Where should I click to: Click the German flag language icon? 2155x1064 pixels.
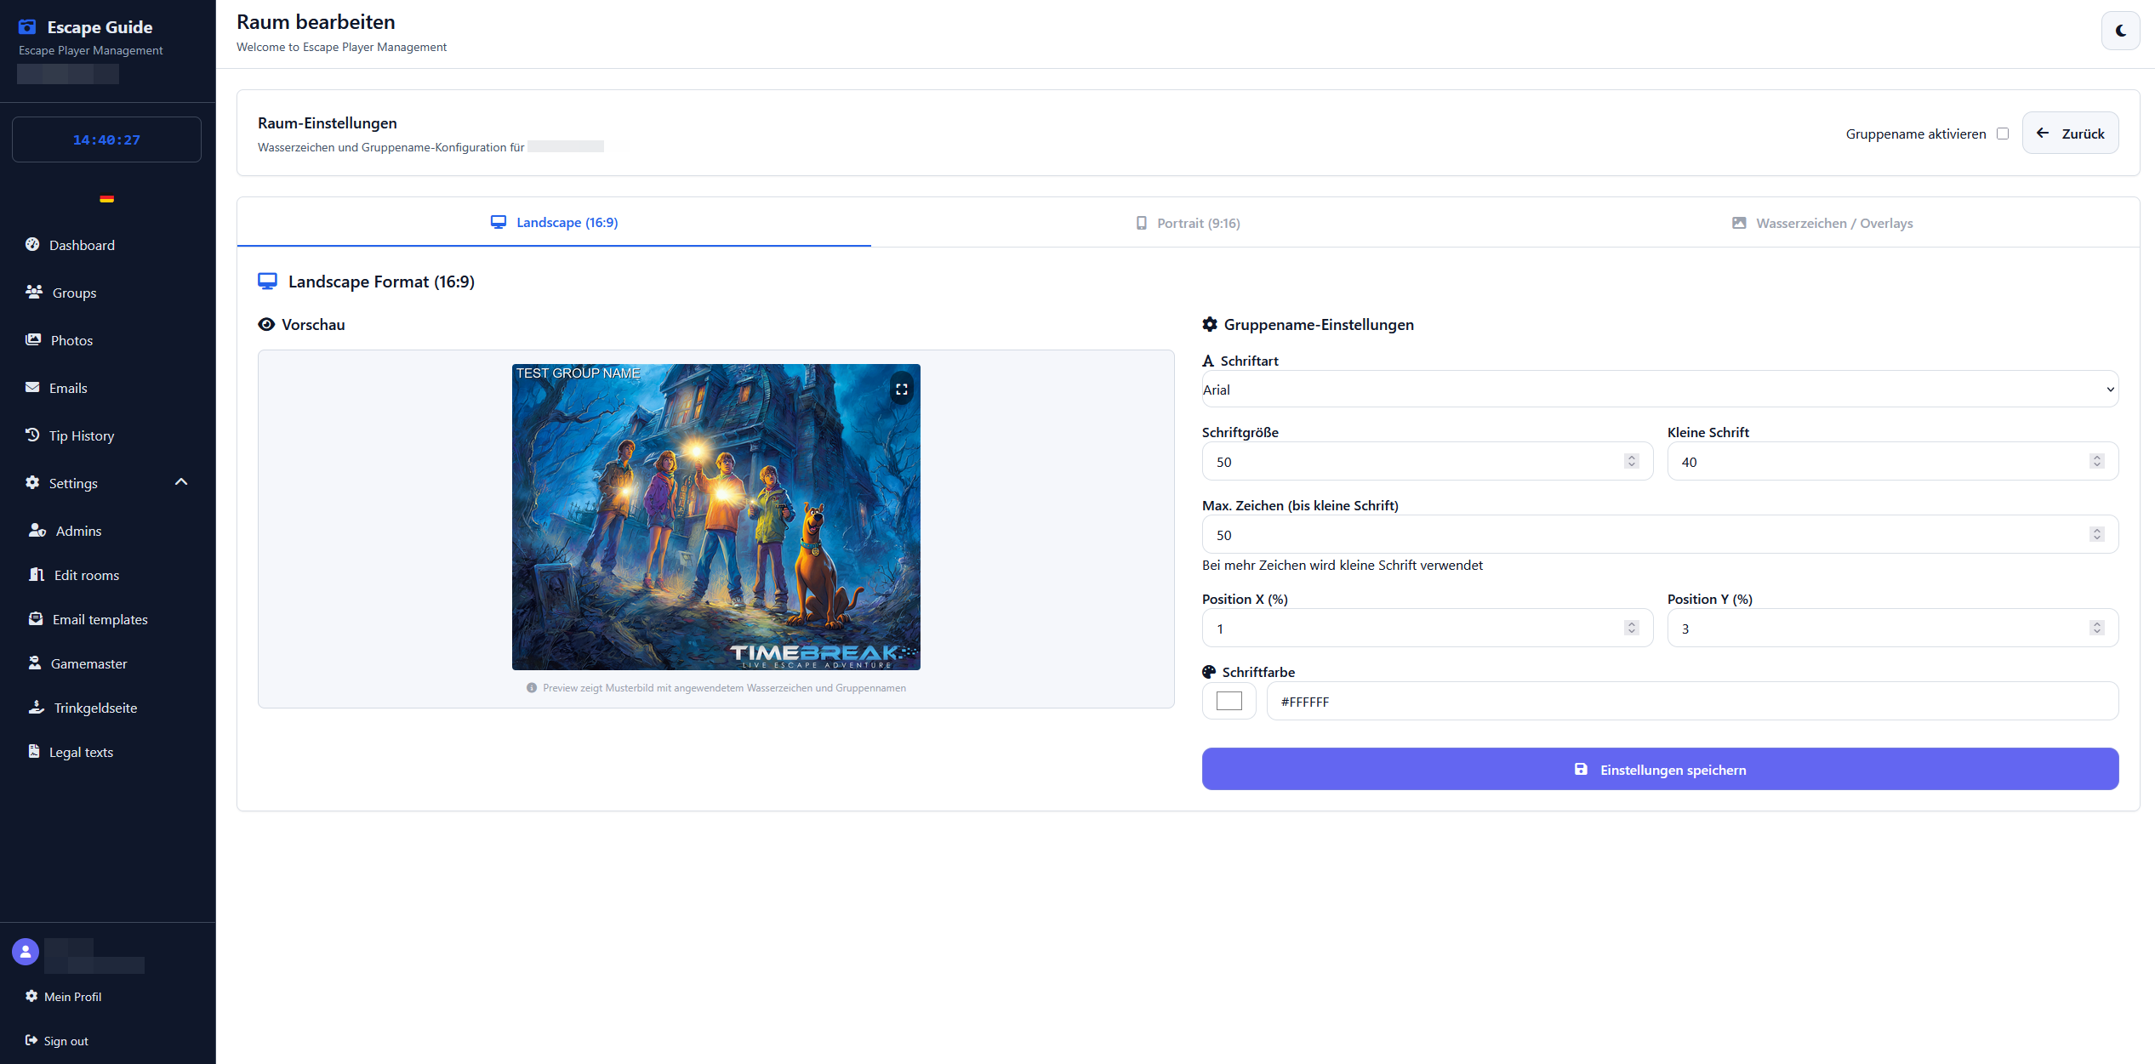[x=106, y=199]
